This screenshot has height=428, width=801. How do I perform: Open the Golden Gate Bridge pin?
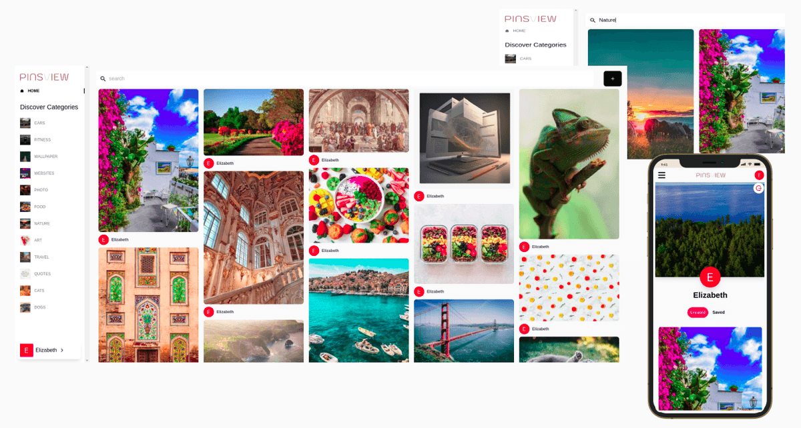(464, 331)
